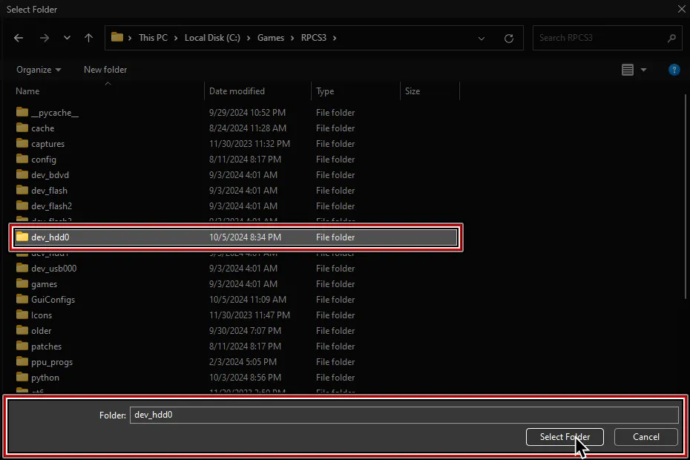Expand the address bar history dropdown
Viewport: 690px width, 460px height.
pos(482,38)
